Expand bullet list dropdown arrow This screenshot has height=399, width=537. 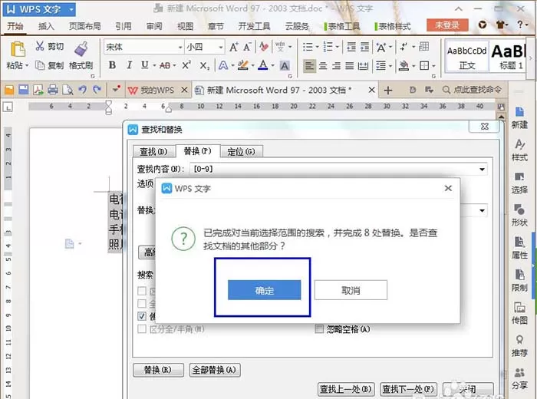point(317,47)
